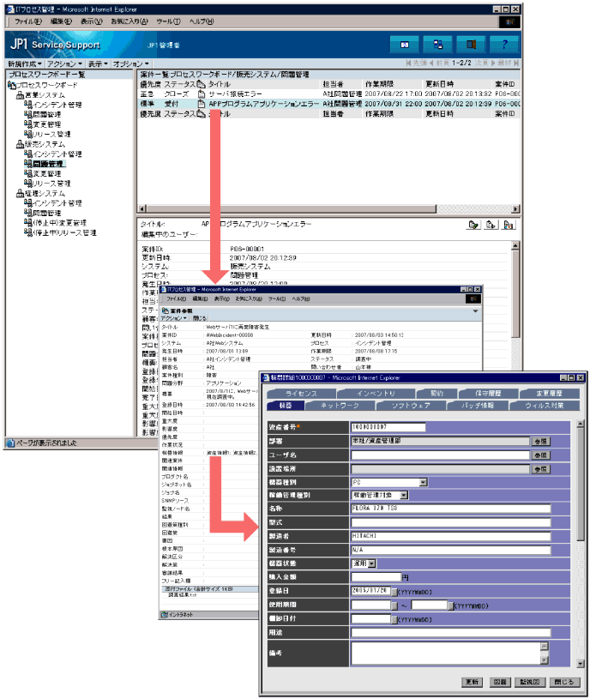Click 更新 button in device details window
This screenshot has height=699, width=590.
coord(472,682)
